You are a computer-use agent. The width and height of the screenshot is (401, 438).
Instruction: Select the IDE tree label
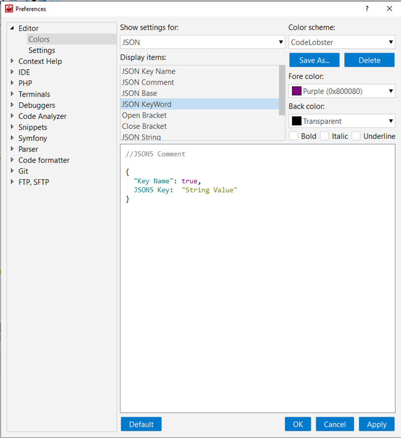coord(24,72)
